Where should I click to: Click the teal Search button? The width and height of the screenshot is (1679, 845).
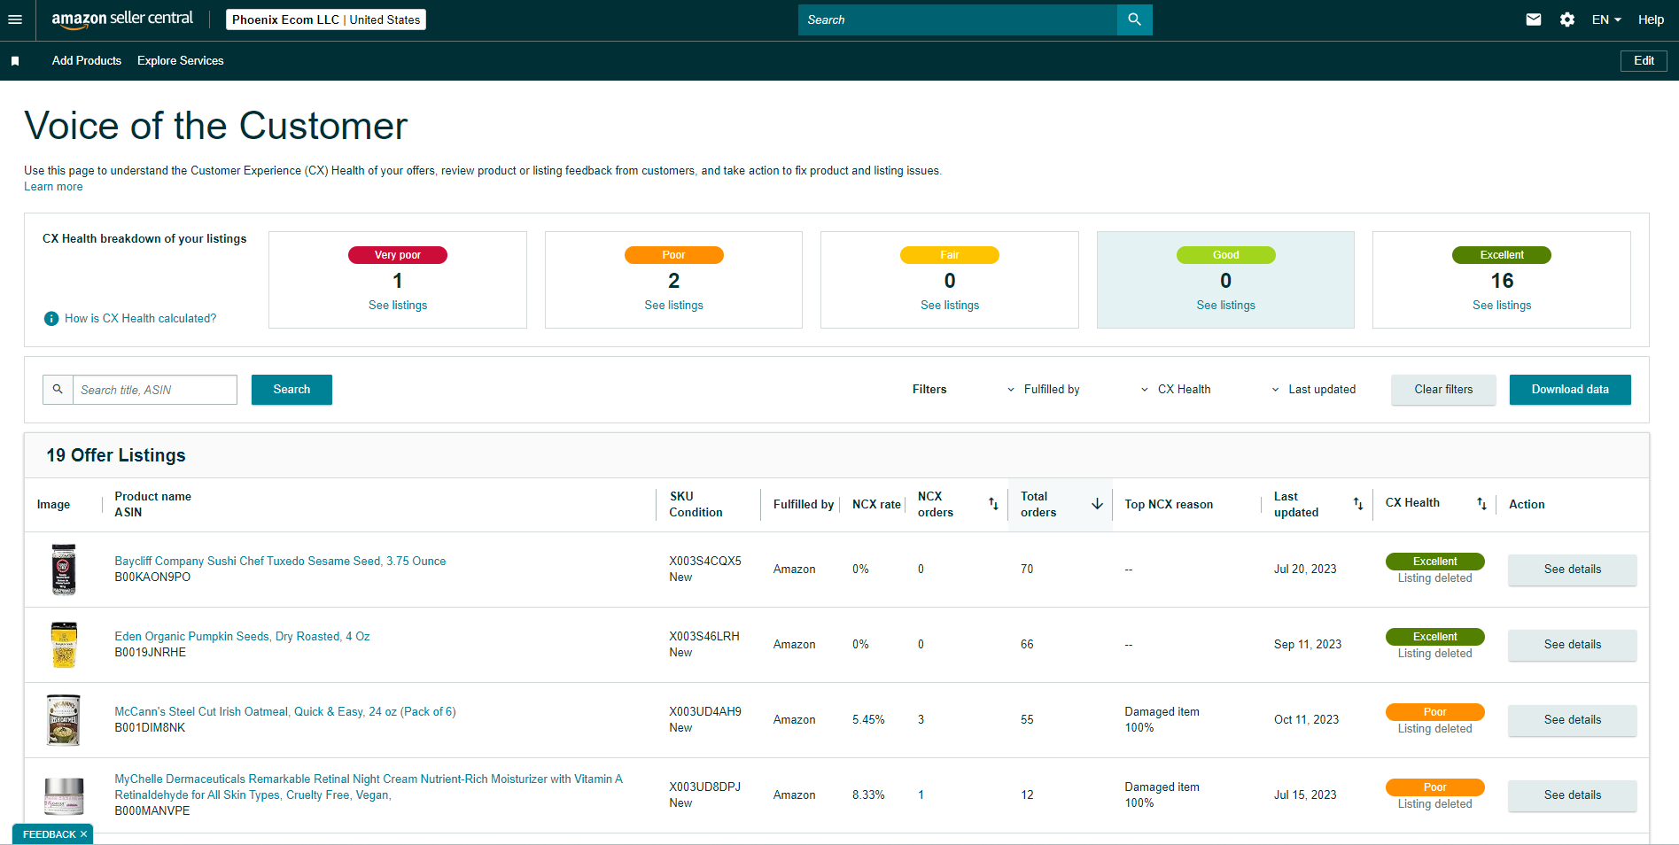291,390
